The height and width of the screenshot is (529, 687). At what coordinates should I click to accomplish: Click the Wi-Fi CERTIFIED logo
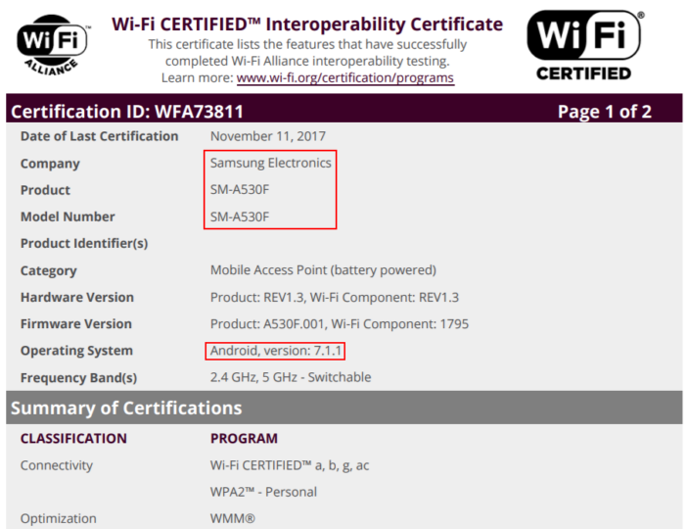(584, 46)
